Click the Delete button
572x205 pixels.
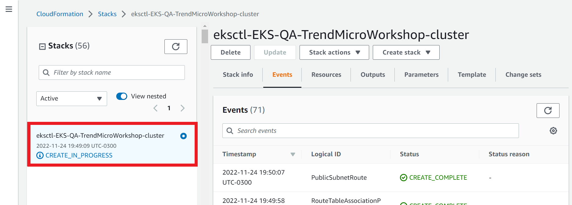(x=231, y=52)
